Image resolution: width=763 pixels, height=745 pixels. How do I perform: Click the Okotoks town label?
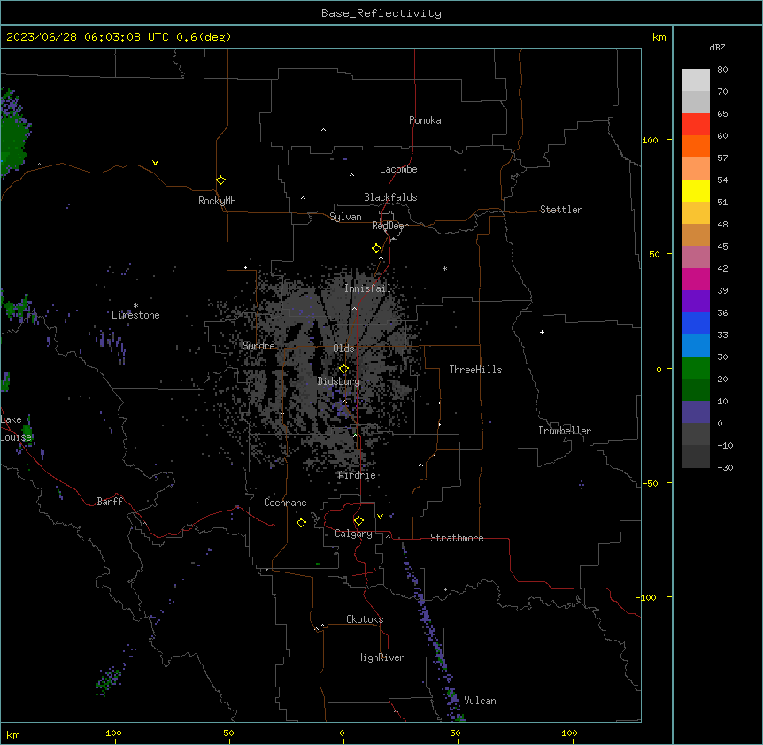tap(365, 619)
